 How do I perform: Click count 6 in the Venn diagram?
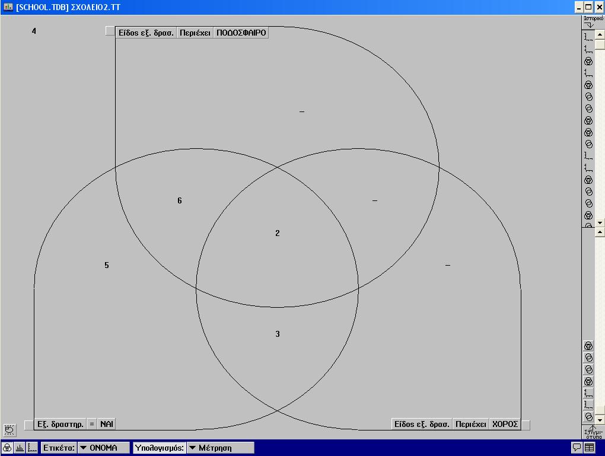(179, 200)
